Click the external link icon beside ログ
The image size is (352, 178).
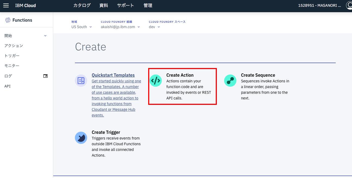(45, 76)
